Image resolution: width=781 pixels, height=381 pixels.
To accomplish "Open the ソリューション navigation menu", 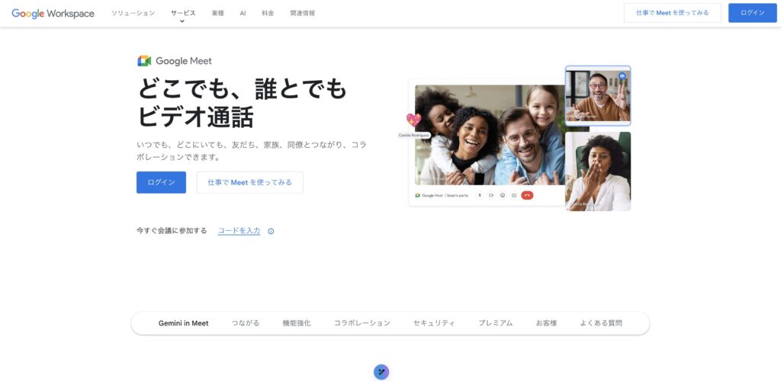I will [x=133, y=13].
